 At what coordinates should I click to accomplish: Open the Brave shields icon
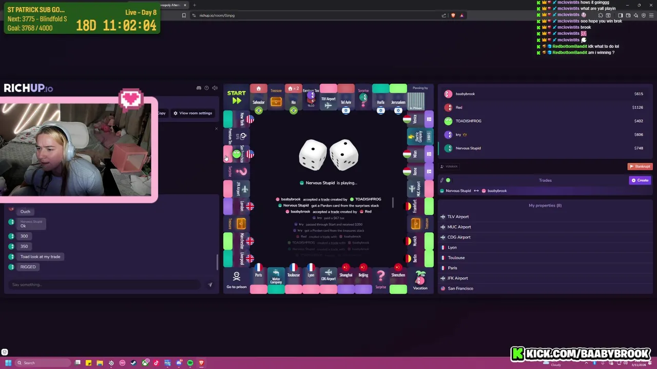click(453, 15)
